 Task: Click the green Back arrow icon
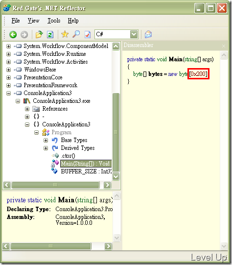pos(13,34)
